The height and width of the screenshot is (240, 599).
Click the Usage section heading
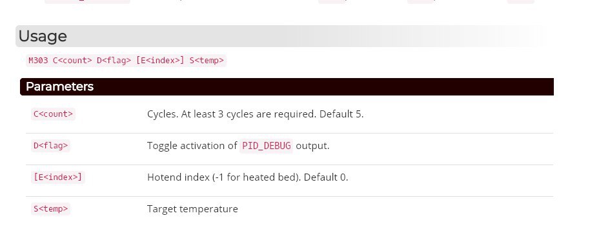(43, 36)
